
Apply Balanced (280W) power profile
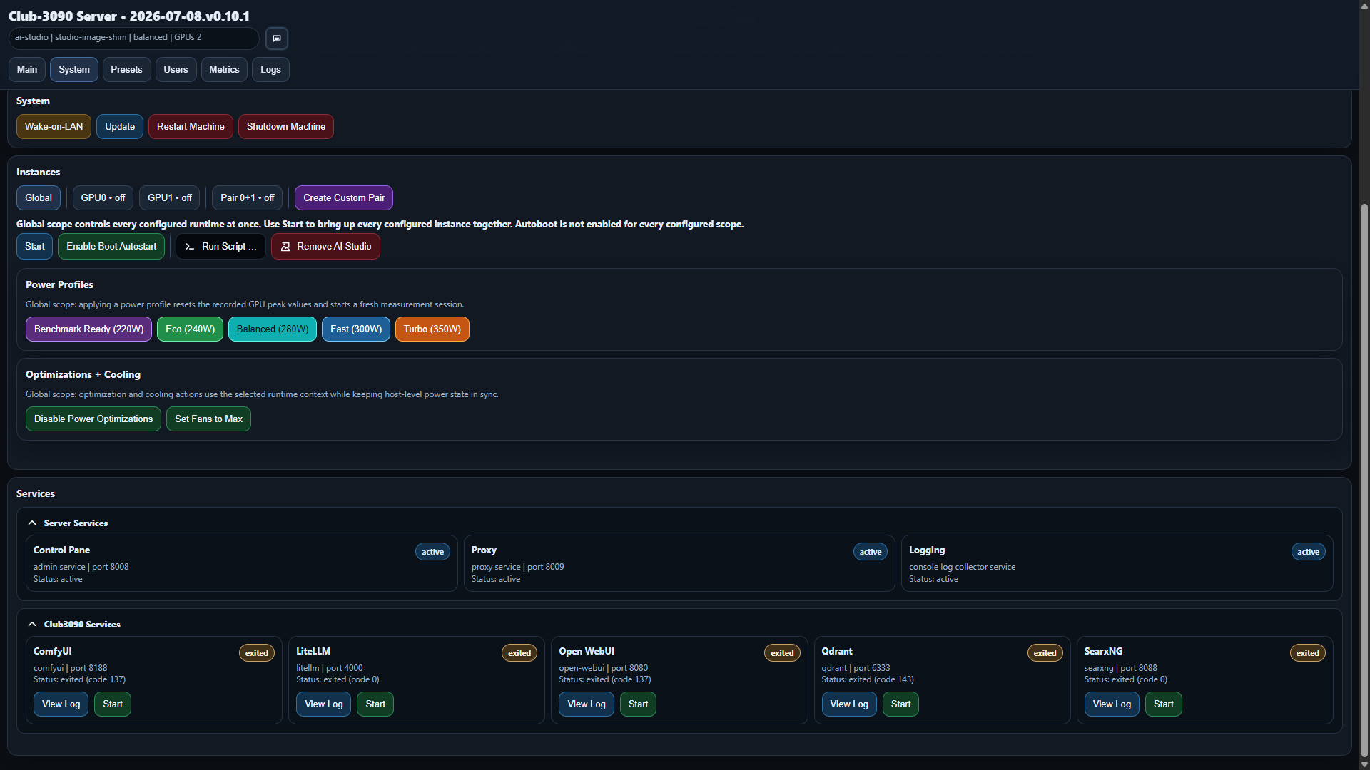click(x=273, y=329)
